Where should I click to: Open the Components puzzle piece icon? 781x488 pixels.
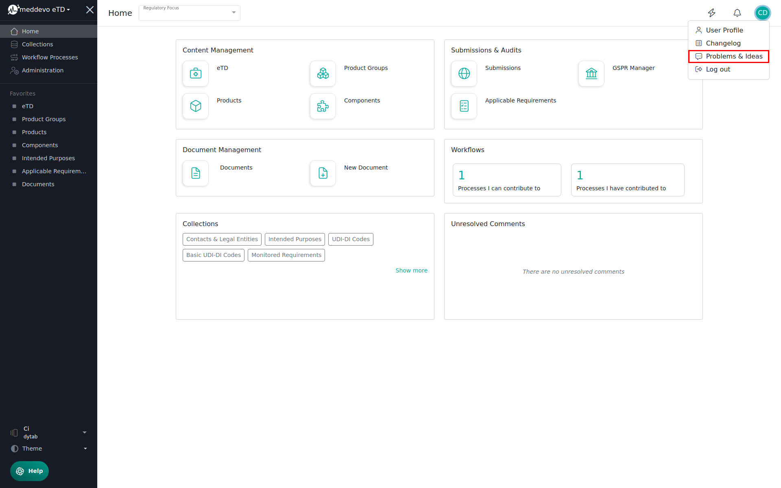pyautogui.click(x=323, y=106)
